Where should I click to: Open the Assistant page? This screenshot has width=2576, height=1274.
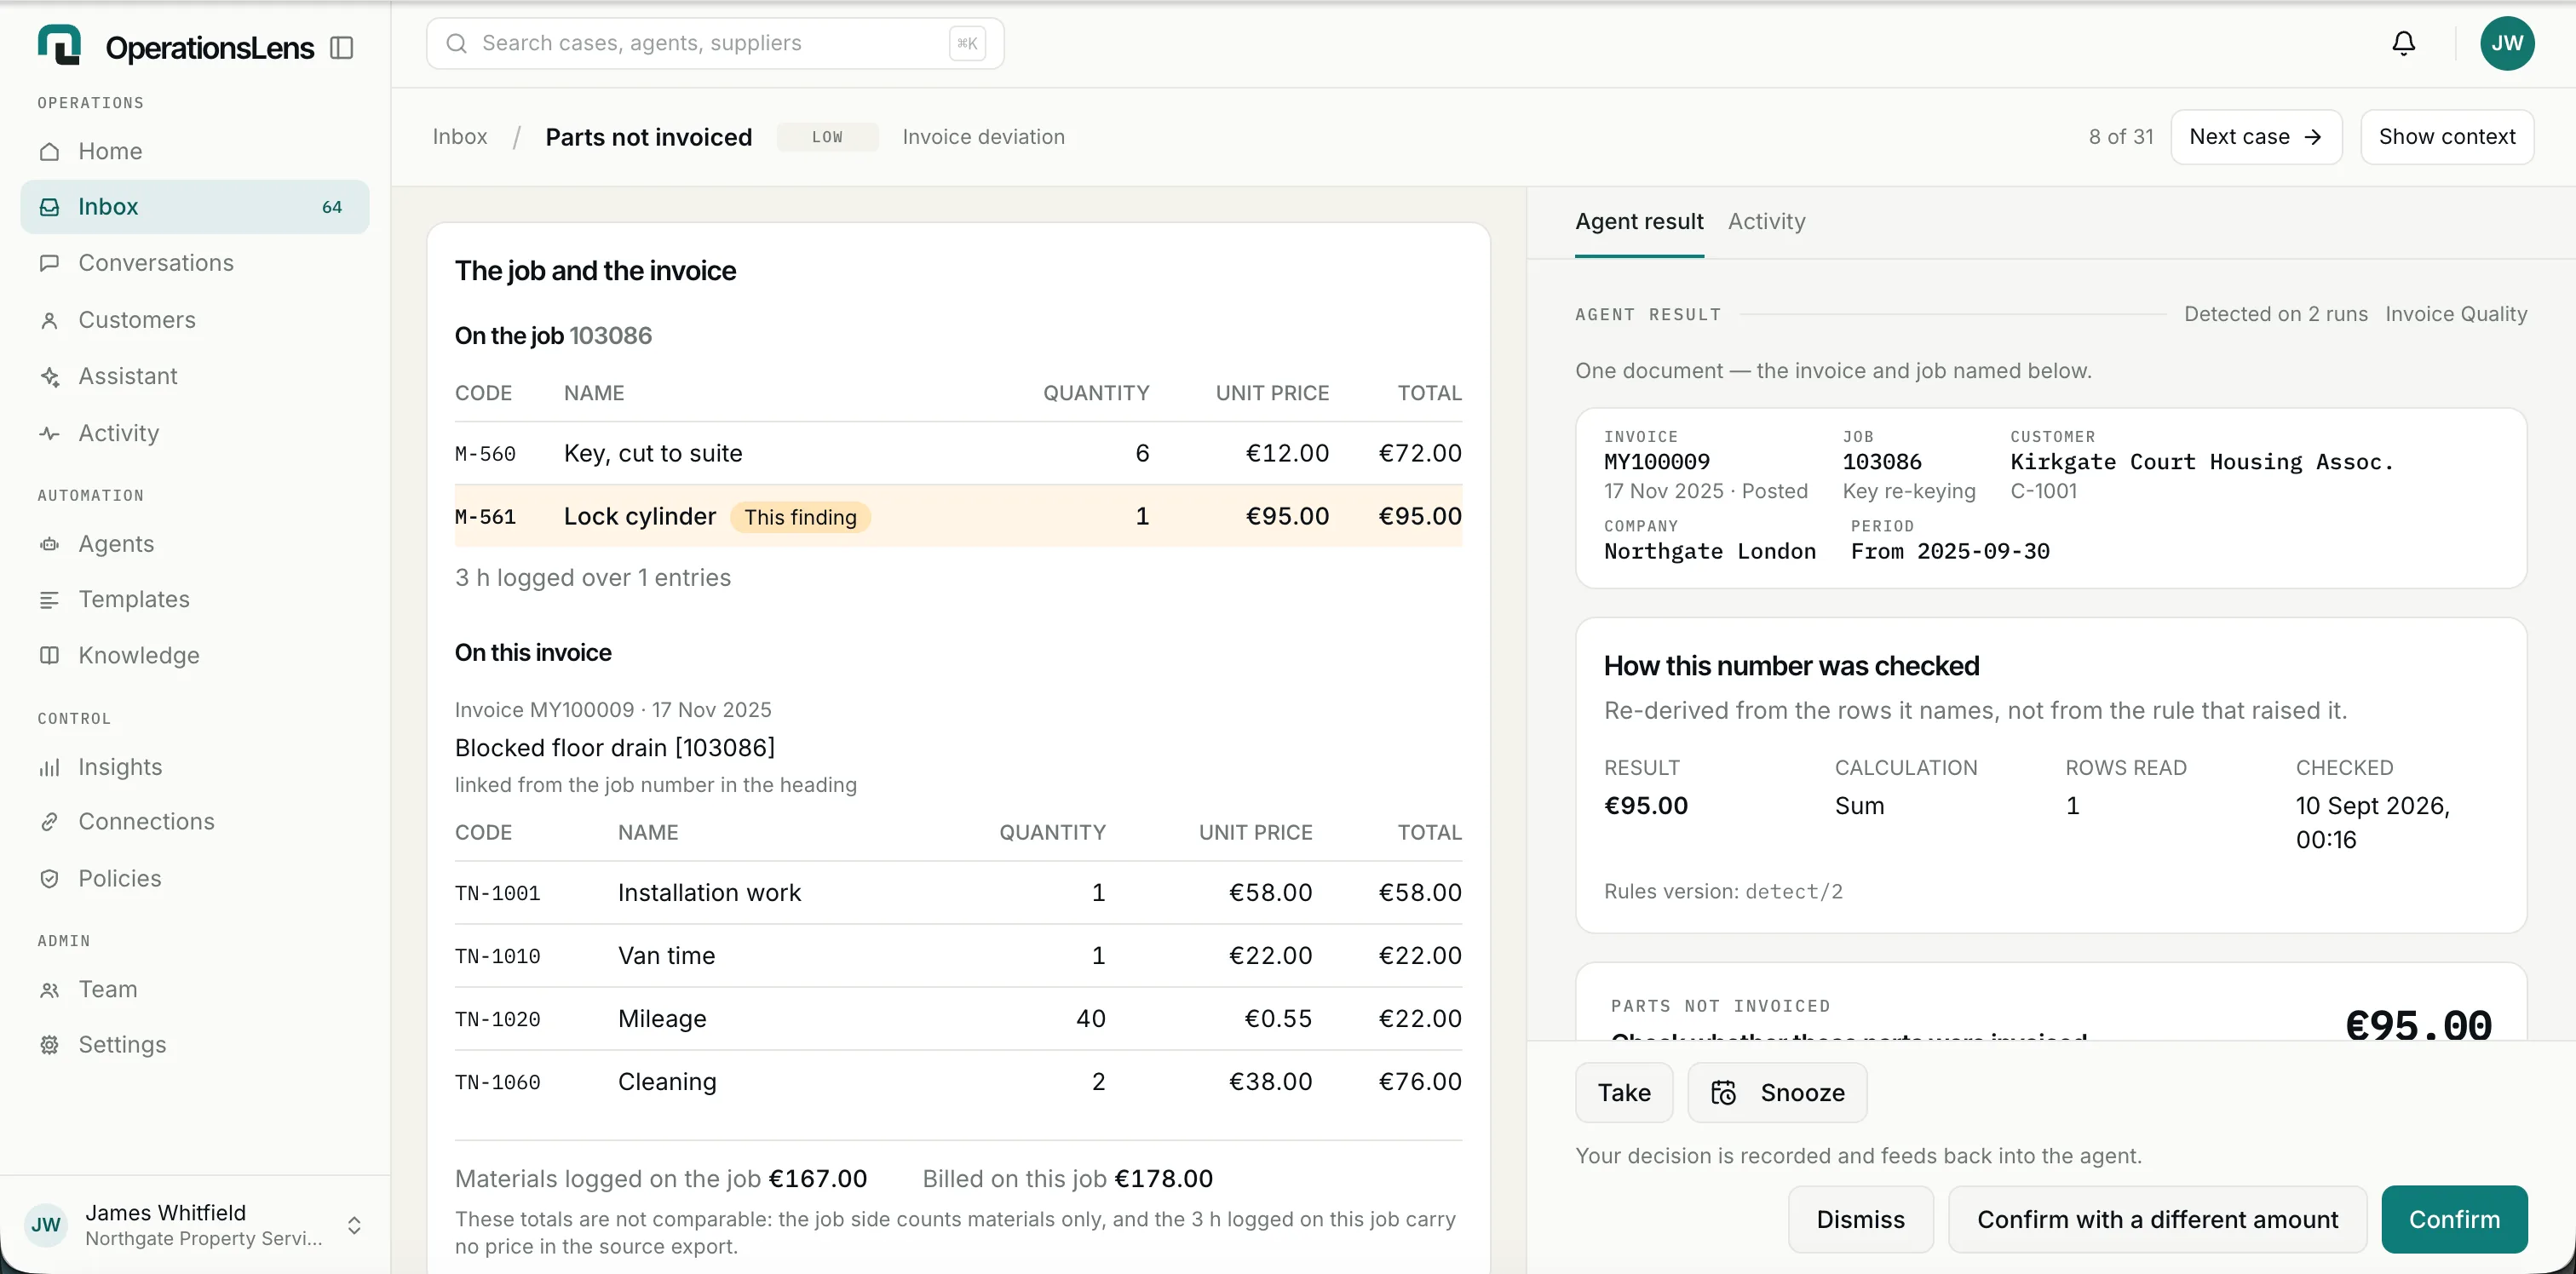(194, 375)
